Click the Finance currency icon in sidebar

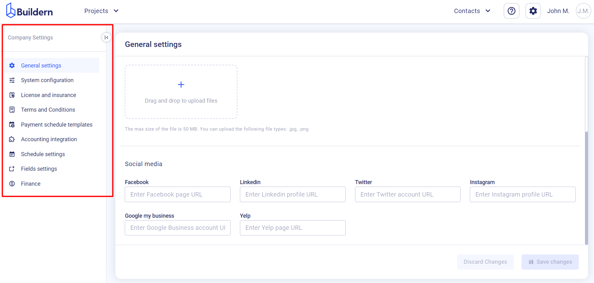point(12,183)
